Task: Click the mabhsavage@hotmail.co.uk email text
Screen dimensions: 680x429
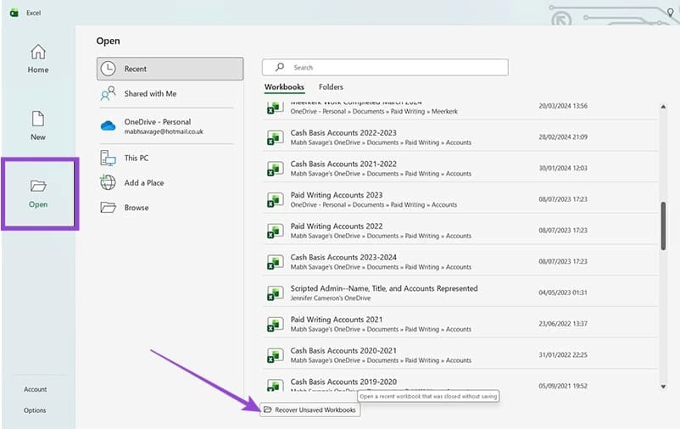Action: [164, 131]
